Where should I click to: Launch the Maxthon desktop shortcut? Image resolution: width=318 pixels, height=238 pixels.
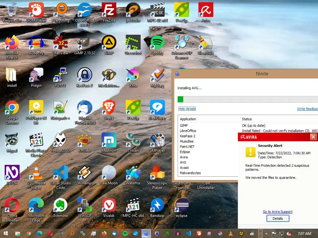point(109,143)
